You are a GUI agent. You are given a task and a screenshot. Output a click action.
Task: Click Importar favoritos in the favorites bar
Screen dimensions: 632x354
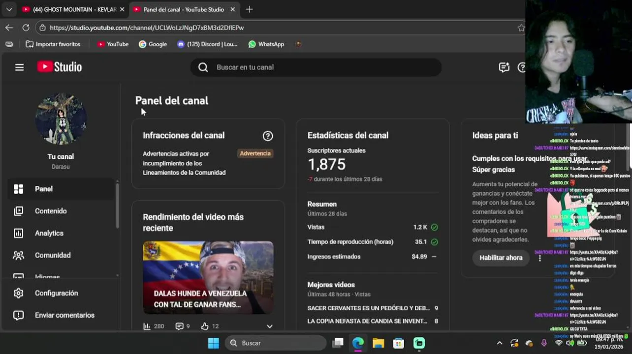pos(53,44)
